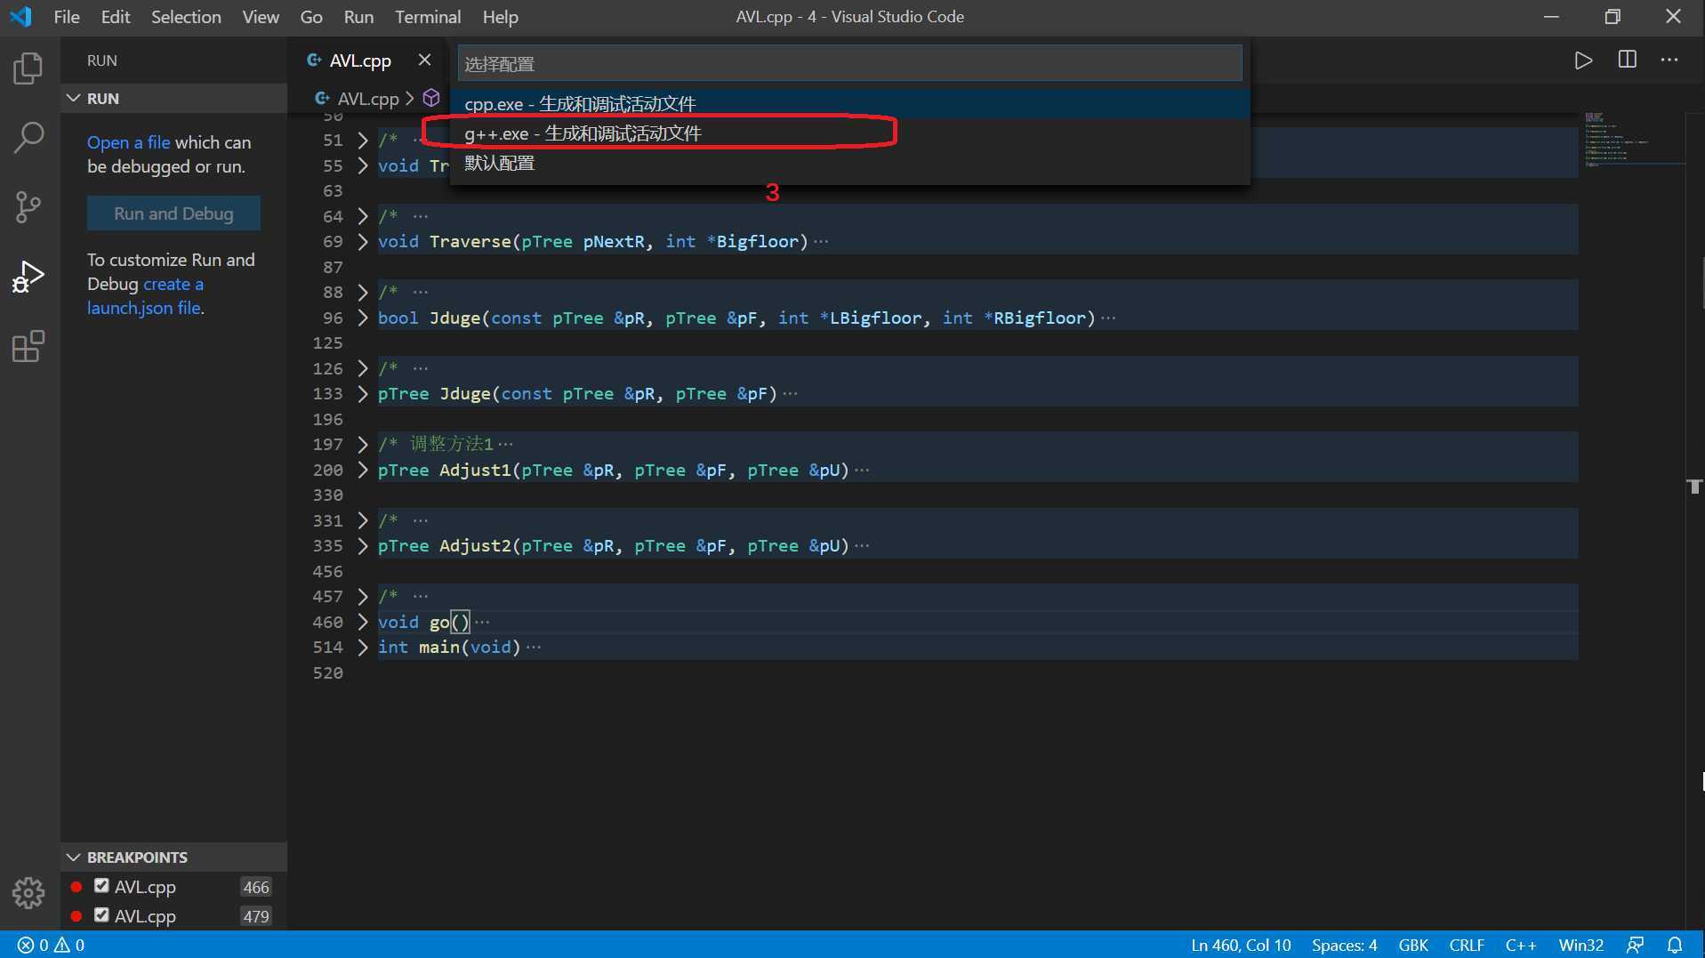1705x958 pixels.
Task: Toggle AVL.cpp breakpoint at line 466 checkbox
Action: 101,886
